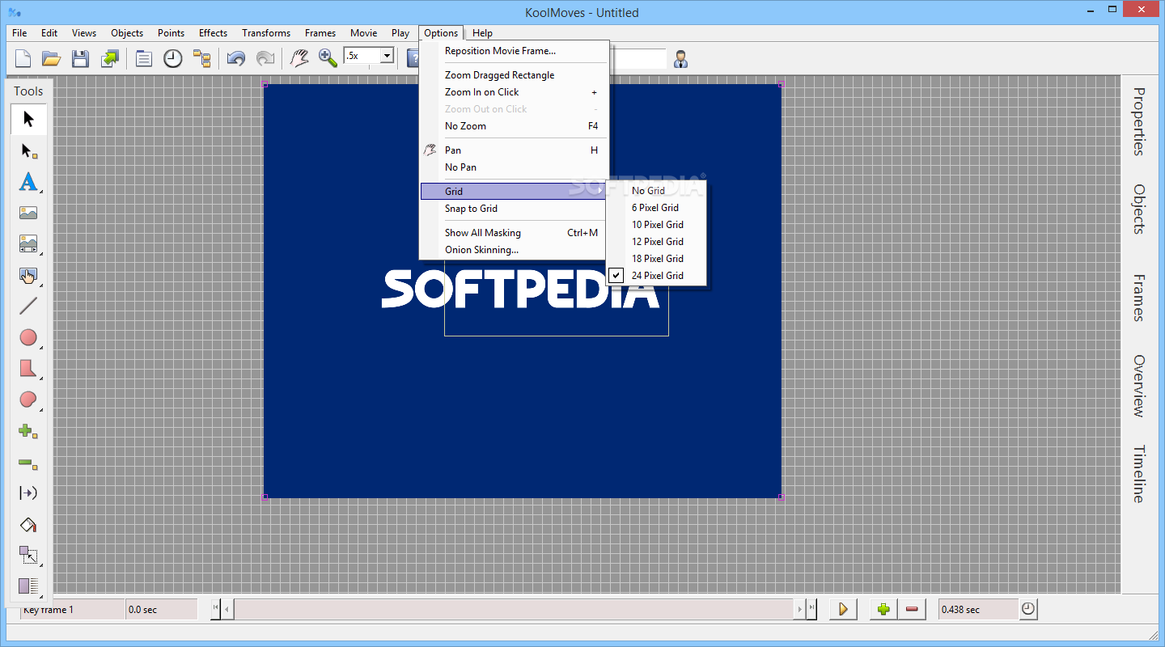The height and width of the screenshot is (647, 1165).
Task: Click the 0.438 sec time field
Action: (978, 610)
